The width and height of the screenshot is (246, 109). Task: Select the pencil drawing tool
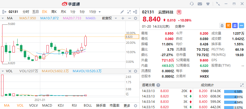coord(122,12)
